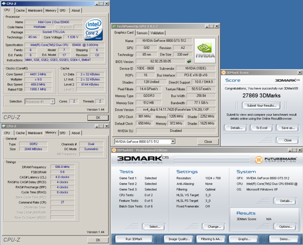Open Details in 3DMark Score window

(x=236, y=128)
